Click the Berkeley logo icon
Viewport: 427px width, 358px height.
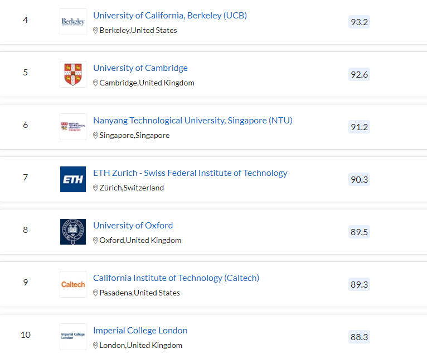pos(73,22)
